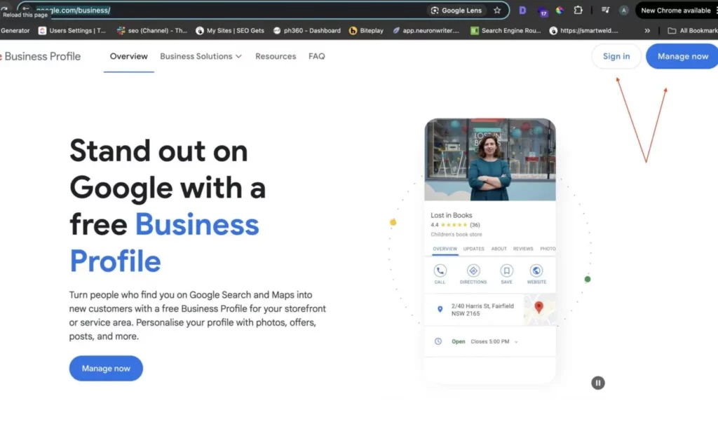
Task: Open ph360 Dashboard bookmark
Action: 307,31
